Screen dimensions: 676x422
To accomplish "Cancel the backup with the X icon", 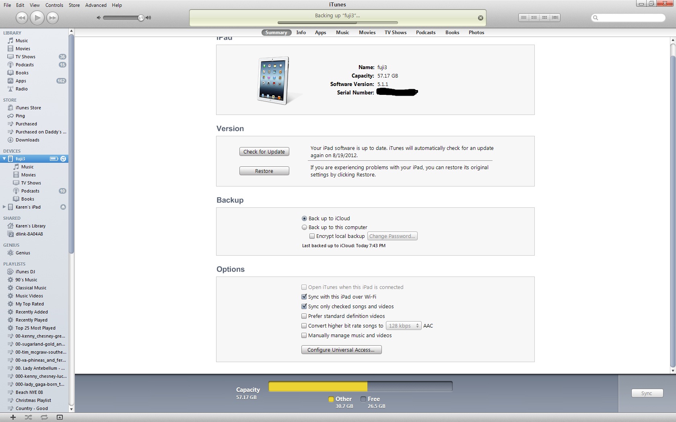I will tap(480, 18).
